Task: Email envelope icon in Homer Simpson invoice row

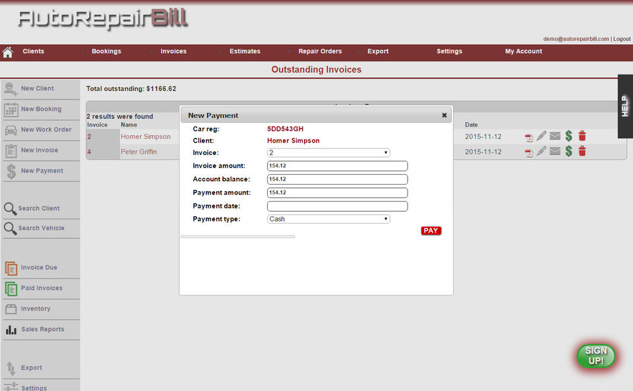Action: [x=555, y=136]
